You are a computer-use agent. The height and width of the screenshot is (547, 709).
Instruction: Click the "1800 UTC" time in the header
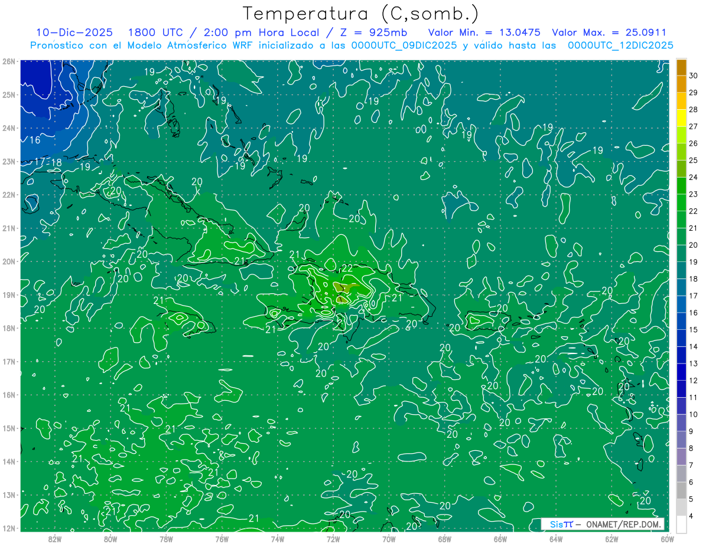(155, 33)
